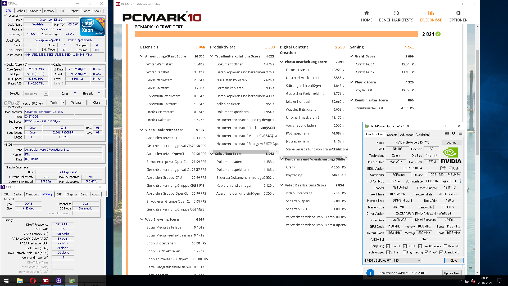This screenshot has width=508, height=286.
Task: Open the Ergebnisse results section
Action: tap(431, 16)
